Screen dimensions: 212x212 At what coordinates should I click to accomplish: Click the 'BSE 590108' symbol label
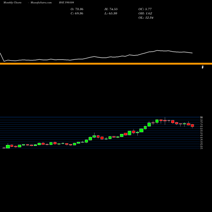[67, 3]
